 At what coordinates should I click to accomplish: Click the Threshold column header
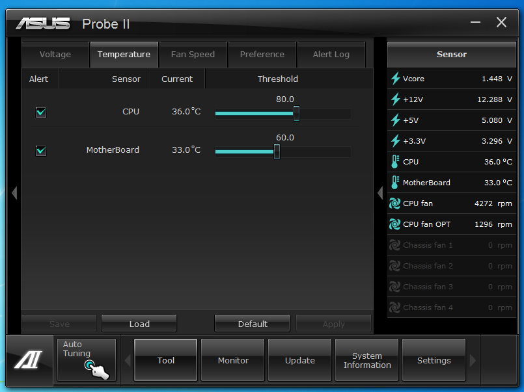click(278, 79)
